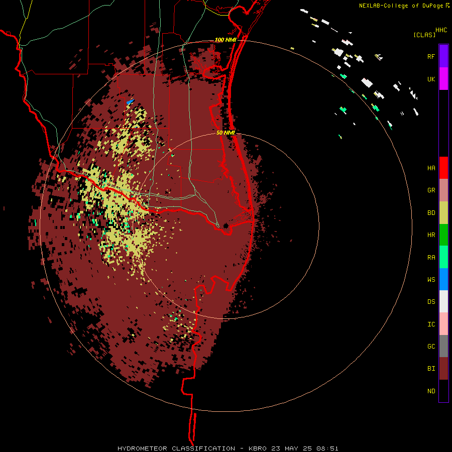Click the radar site center marker

[225, 225]
